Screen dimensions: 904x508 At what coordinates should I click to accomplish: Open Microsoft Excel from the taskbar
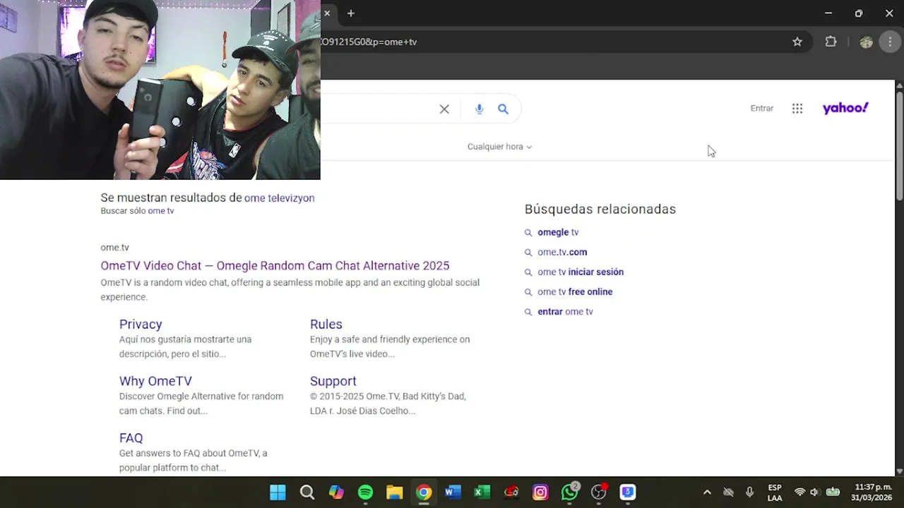click(482, 492)
